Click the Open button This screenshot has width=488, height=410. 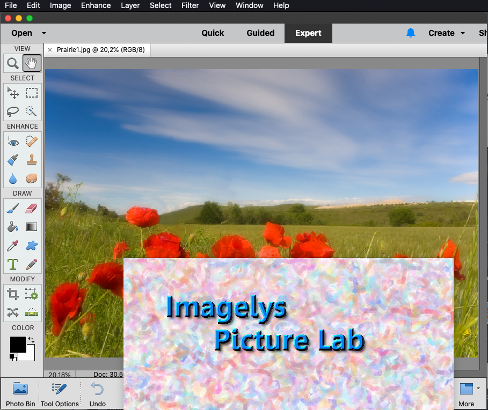pyautogui.click(x=22, y=33)
